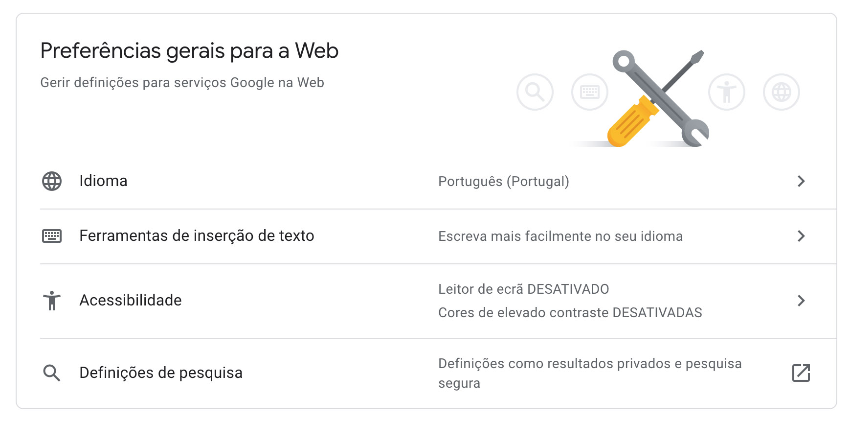Expand the Ferramentas de inserção de texto chevron
The image size is (850, 421).
801,236
